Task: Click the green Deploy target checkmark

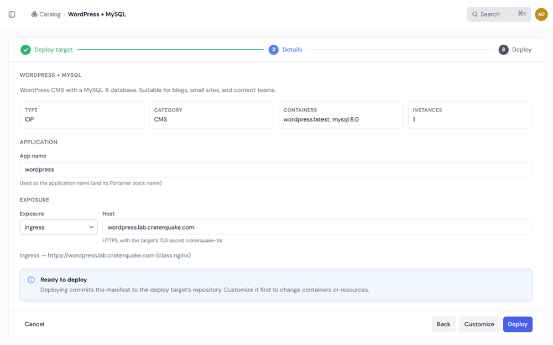Action: 25,50
